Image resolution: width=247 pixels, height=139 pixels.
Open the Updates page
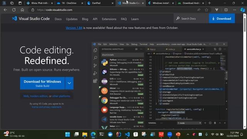72,19
